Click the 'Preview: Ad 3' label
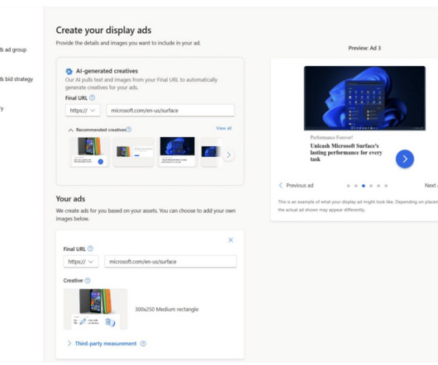438x365 pixels. tap(364, 48)
